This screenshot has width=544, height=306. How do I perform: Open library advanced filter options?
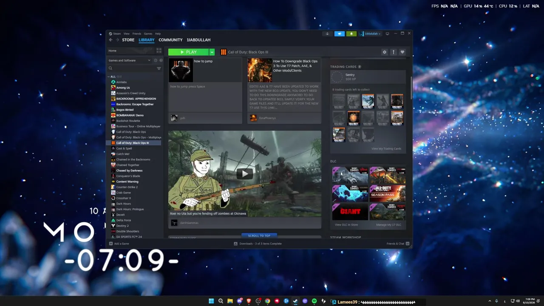point(159,68)
